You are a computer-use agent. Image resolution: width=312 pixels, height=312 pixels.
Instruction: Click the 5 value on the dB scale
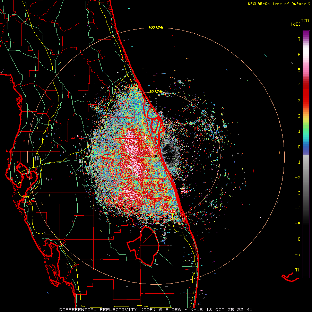pos(299,70)
